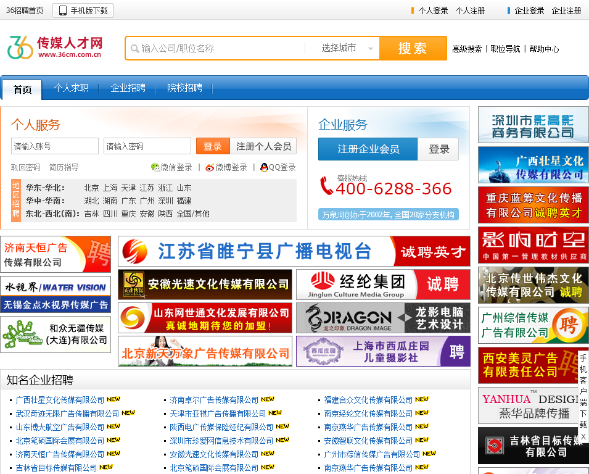Click the magnifier icon in search box
The height and width of the screenshot is (474, 589).
pyautogui.click(x=134, y=49)
